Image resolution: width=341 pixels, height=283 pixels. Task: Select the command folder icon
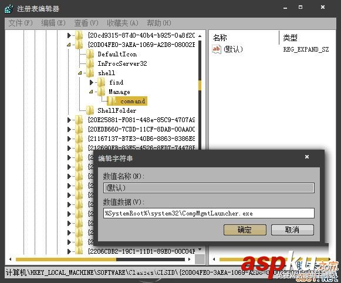pos(113,101)
